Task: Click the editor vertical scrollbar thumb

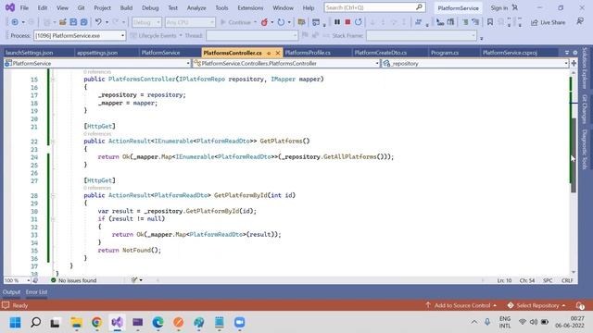Action: pos(574,154)
